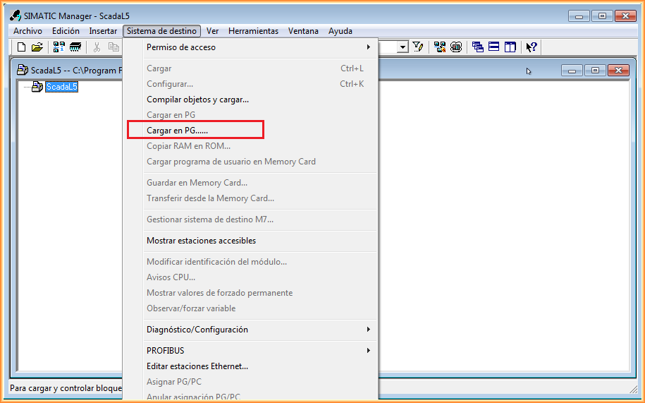Click the S7 Memory Card toolbar icon
645x403 pixels.
75,47
